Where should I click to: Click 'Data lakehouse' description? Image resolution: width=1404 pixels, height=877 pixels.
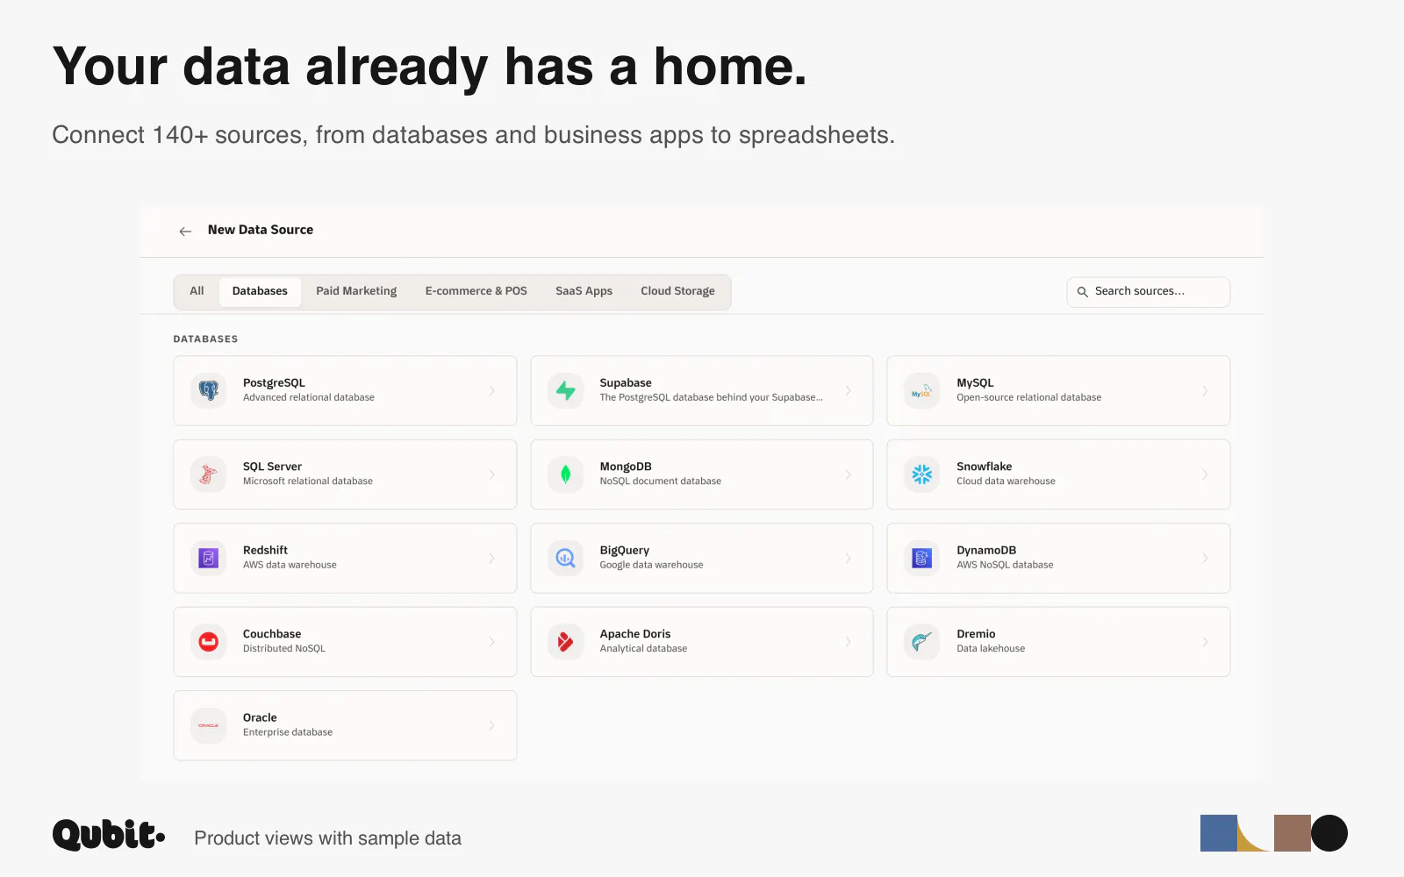tap(991, 649)
